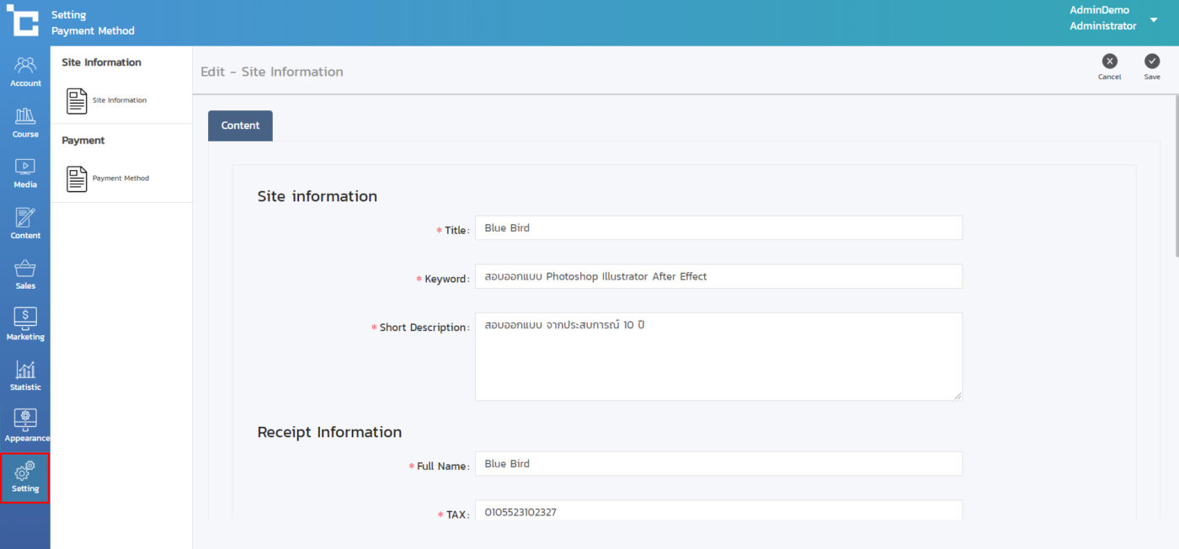This screenshot has width=1179, height=549.
Task: Focus the Keyword text field
Action: coord(718,276)
